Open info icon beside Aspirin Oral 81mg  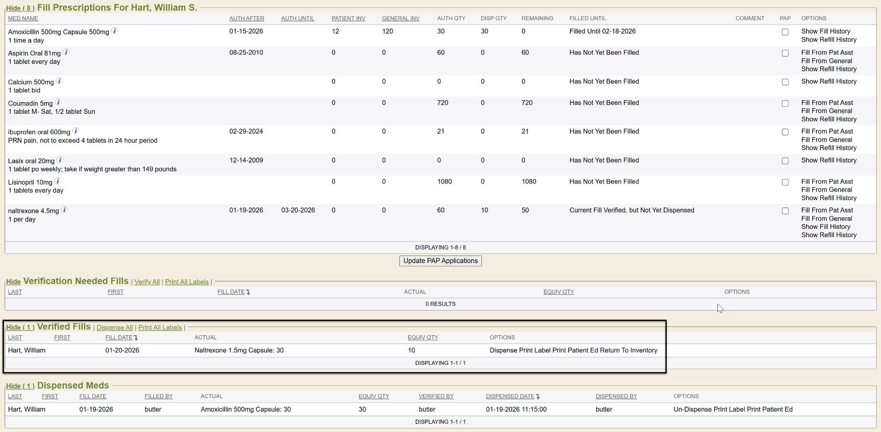click(66, 52)
